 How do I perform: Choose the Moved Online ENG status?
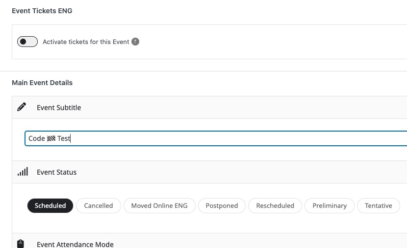pyautogui.click(x=159, y=206)
